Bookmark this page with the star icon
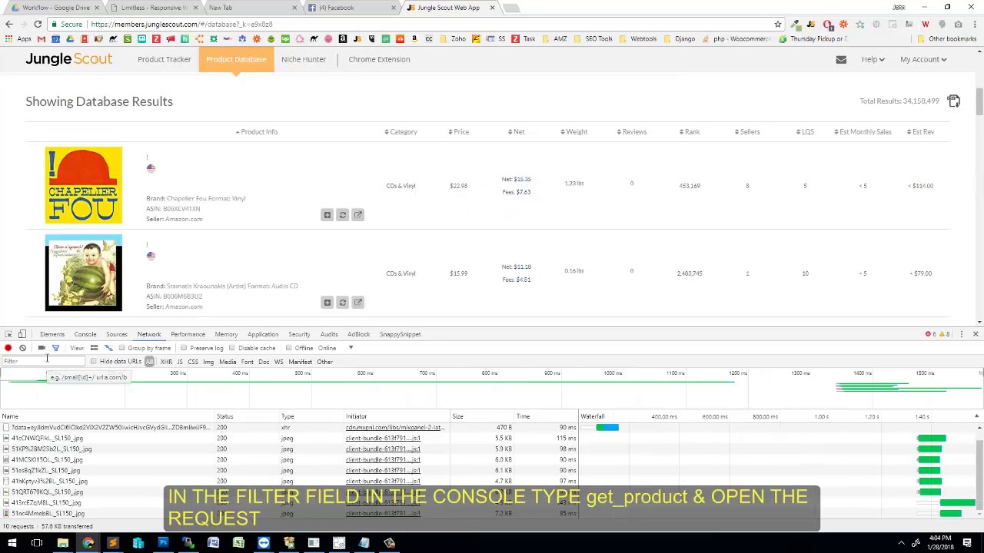Screen dimensions: 984x553 [x=778, y=25]
